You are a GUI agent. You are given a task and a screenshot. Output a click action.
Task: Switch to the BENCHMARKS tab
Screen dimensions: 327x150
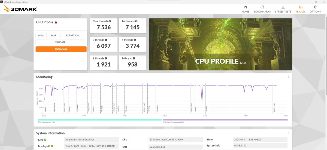262,9
